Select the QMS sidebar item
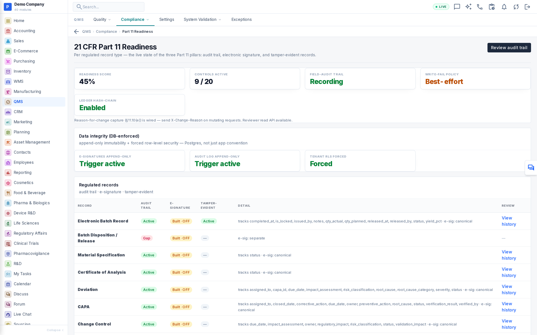 pos(34,102)
